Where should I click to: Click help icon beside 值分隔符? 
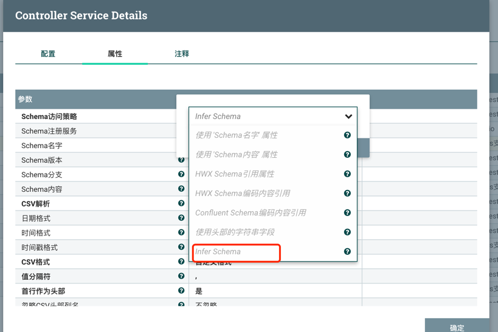(x=181, y=276)
